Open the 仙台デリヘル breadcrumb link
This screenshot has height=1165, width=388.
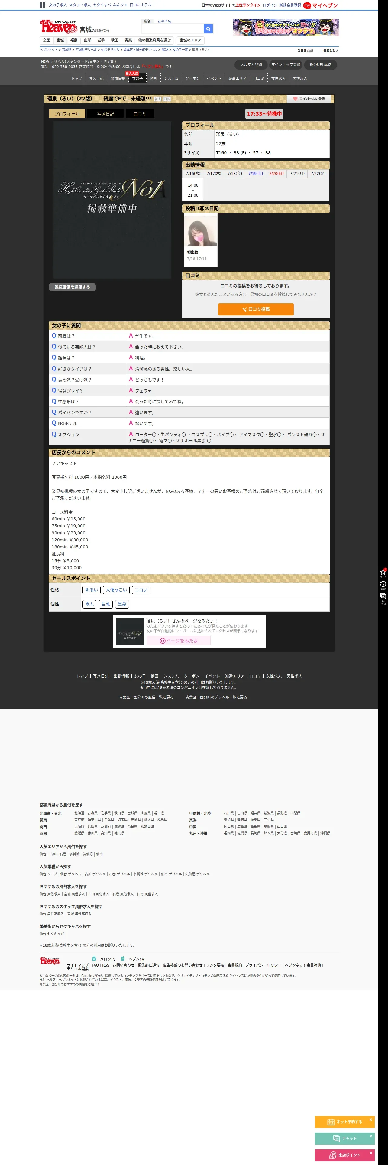pos(110,50)
